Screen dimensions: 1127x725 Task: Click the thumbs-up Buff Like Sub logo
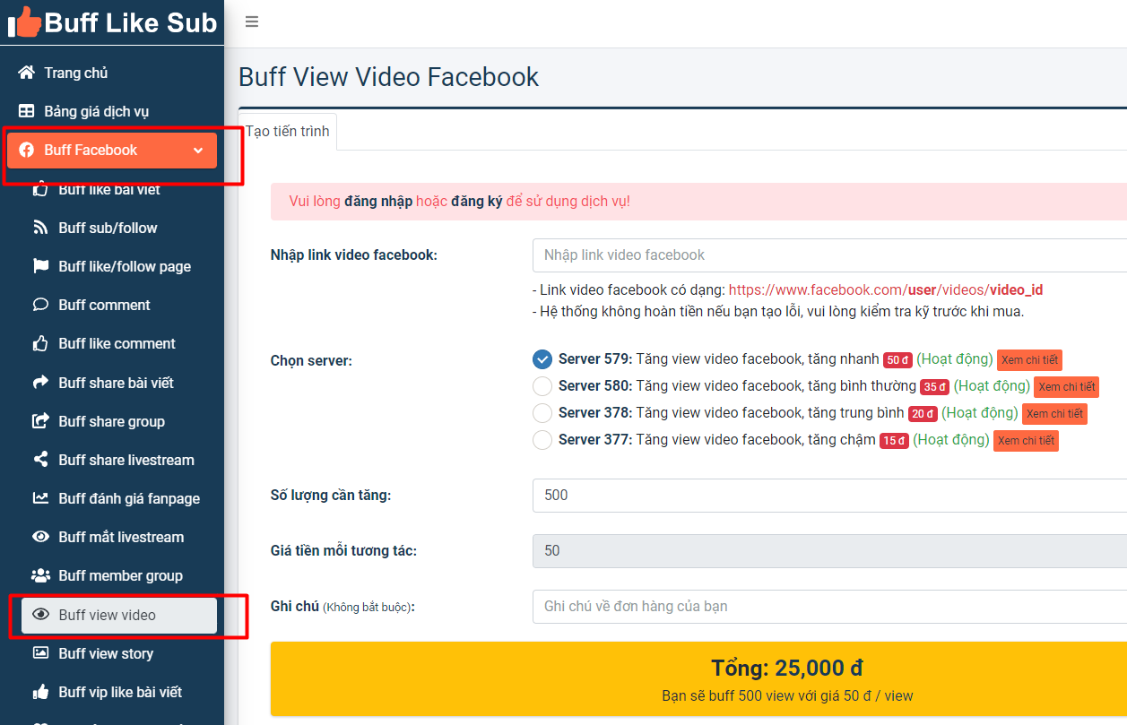pos(25,22)
